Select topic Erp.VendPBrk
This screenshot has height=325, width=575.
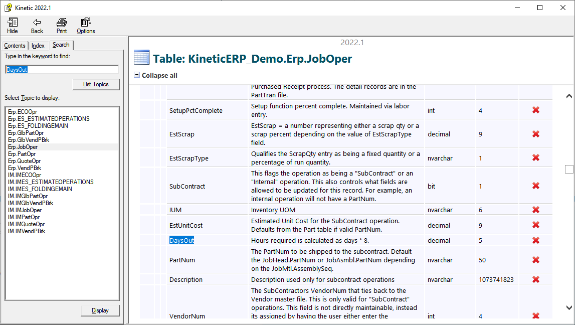point(25,168)
